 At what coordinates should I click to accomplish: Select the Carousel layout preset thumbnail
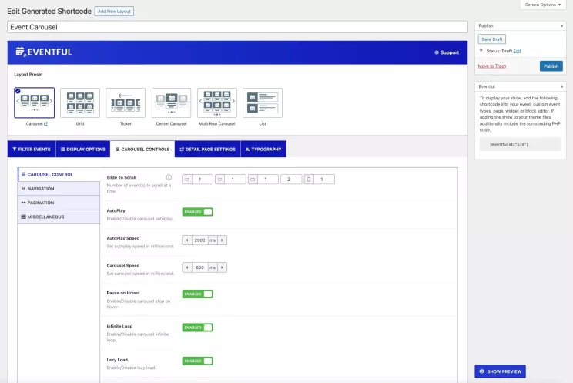tap(34, 102)
